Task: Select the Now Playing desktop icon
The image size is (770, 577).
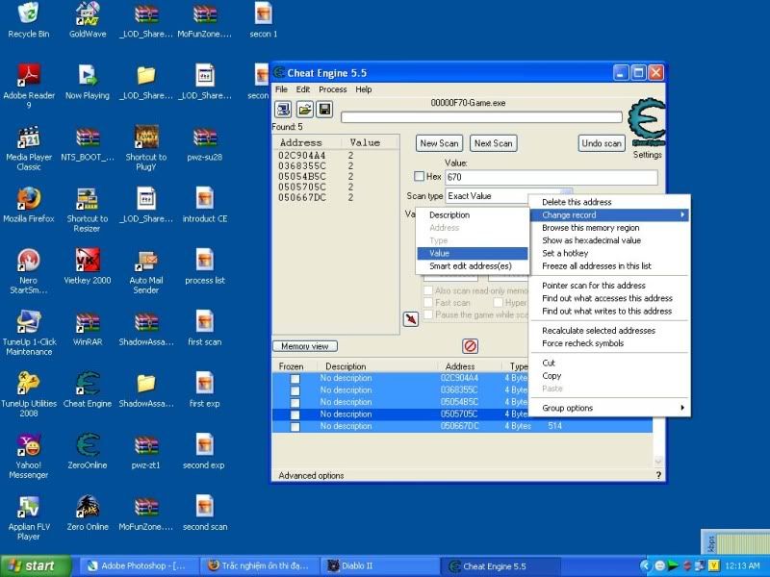Action: (x=88, y=82)
